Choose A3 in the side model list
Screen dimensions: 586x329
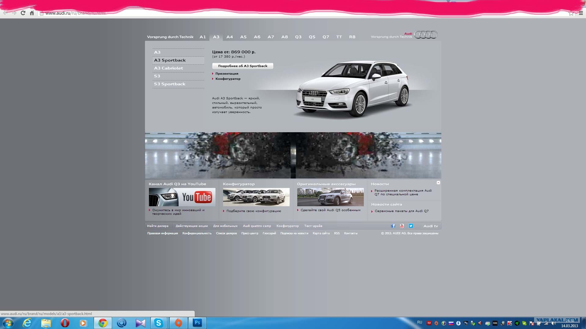point(178,52)
